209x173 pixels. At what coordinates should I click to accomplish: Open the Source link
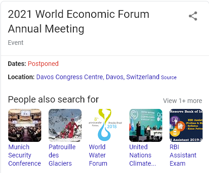tap(169, 77)
